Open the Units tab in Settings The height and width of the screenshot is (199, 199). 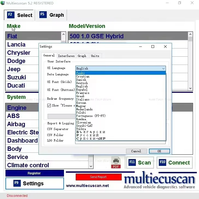pyautogui.click(x=95, y=56)
